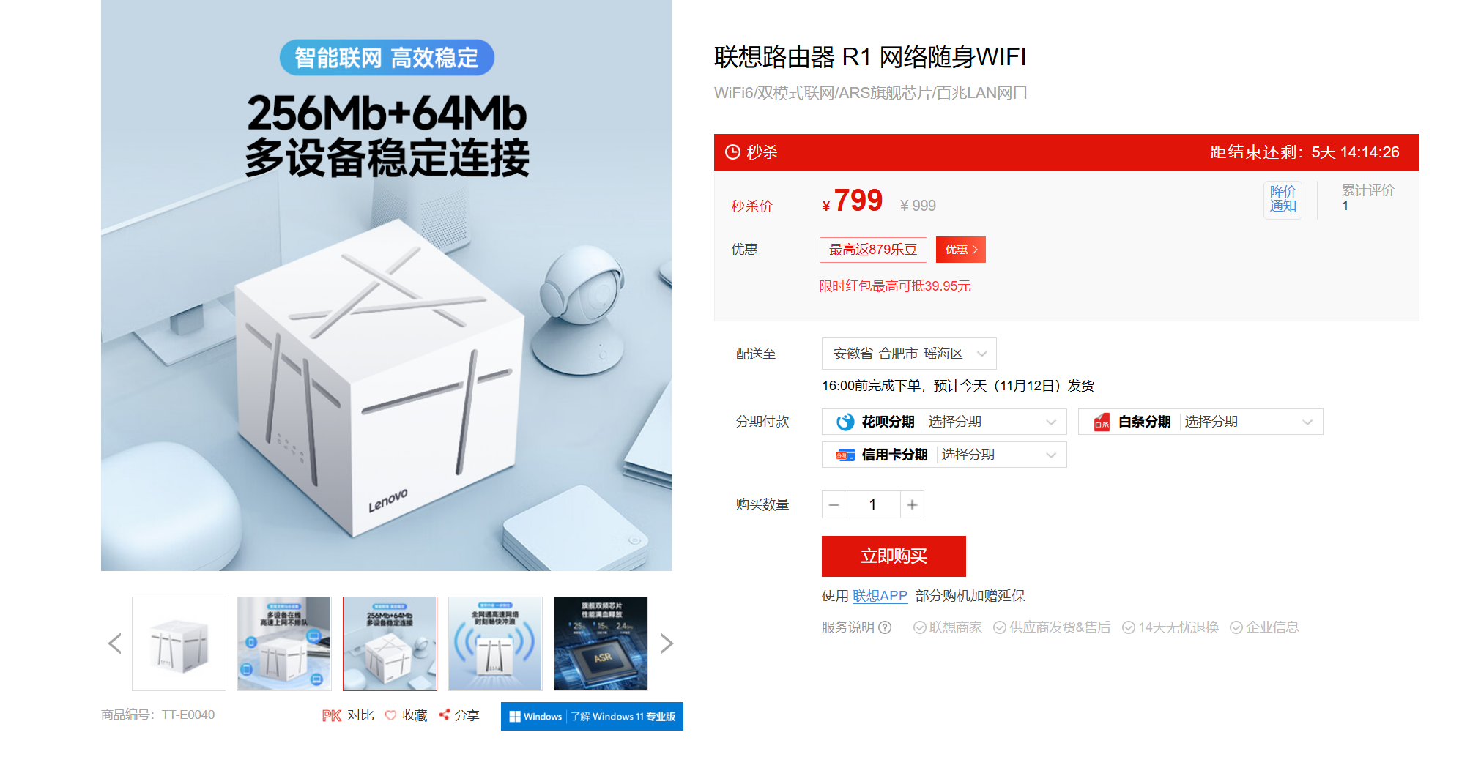Viewport: 1481px width, 776px height.
Task: Click the Windows 11 Pro banner
Action: pos(592,716)
